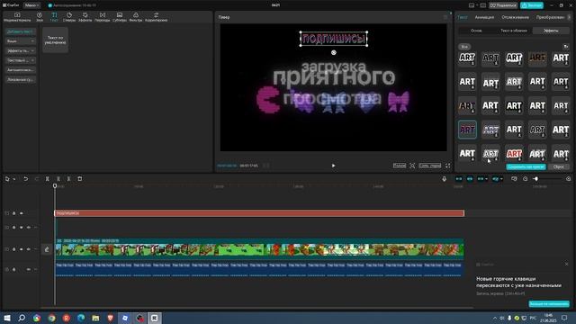Select the red ART text effect in last row
This screenshot has height=324, width=576.
[514, 154]
